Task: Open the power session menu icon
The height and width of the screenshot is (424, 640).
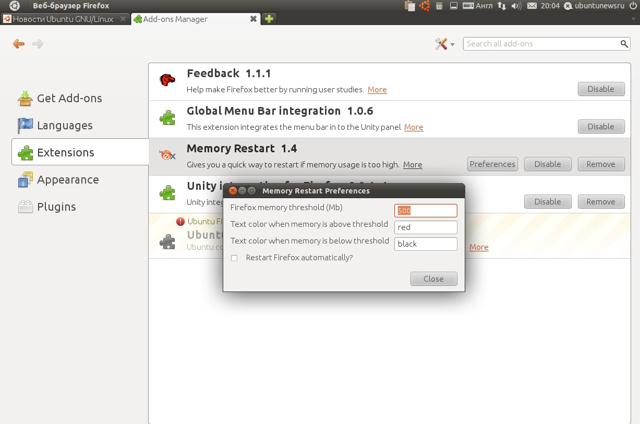Action: tap(634, 6)
